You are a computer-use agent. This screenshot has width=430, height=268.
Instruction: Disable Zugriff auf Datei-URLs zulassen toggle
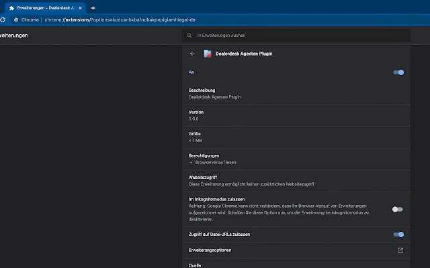398,234
